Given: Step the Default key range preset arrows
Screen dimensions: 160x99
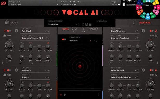Looking at the screenshot, I should 96,41.
